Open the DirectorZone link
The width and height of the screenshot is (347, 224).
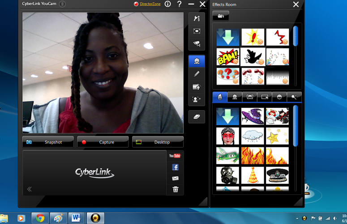coord(150,4)
